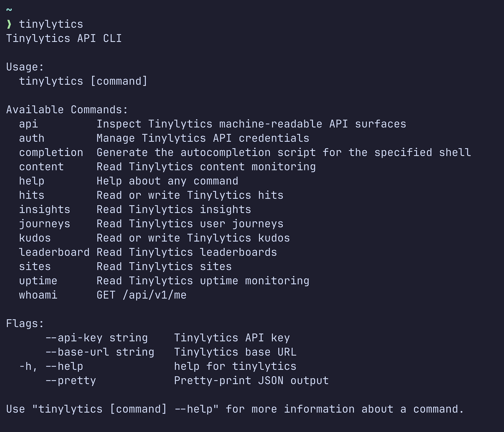
Task: Select the hits command entry
Action: (32, 195)
